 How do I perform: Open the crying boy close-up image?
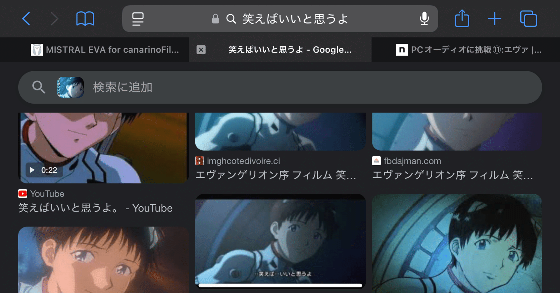[103, 260]
